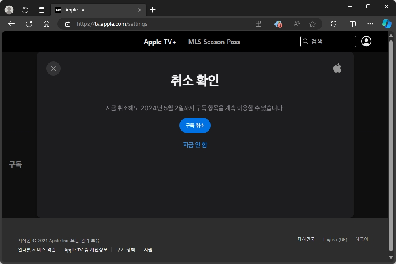Click scrollbar up arrow
The image size is (396, 264).
click(x=391, y=36)
